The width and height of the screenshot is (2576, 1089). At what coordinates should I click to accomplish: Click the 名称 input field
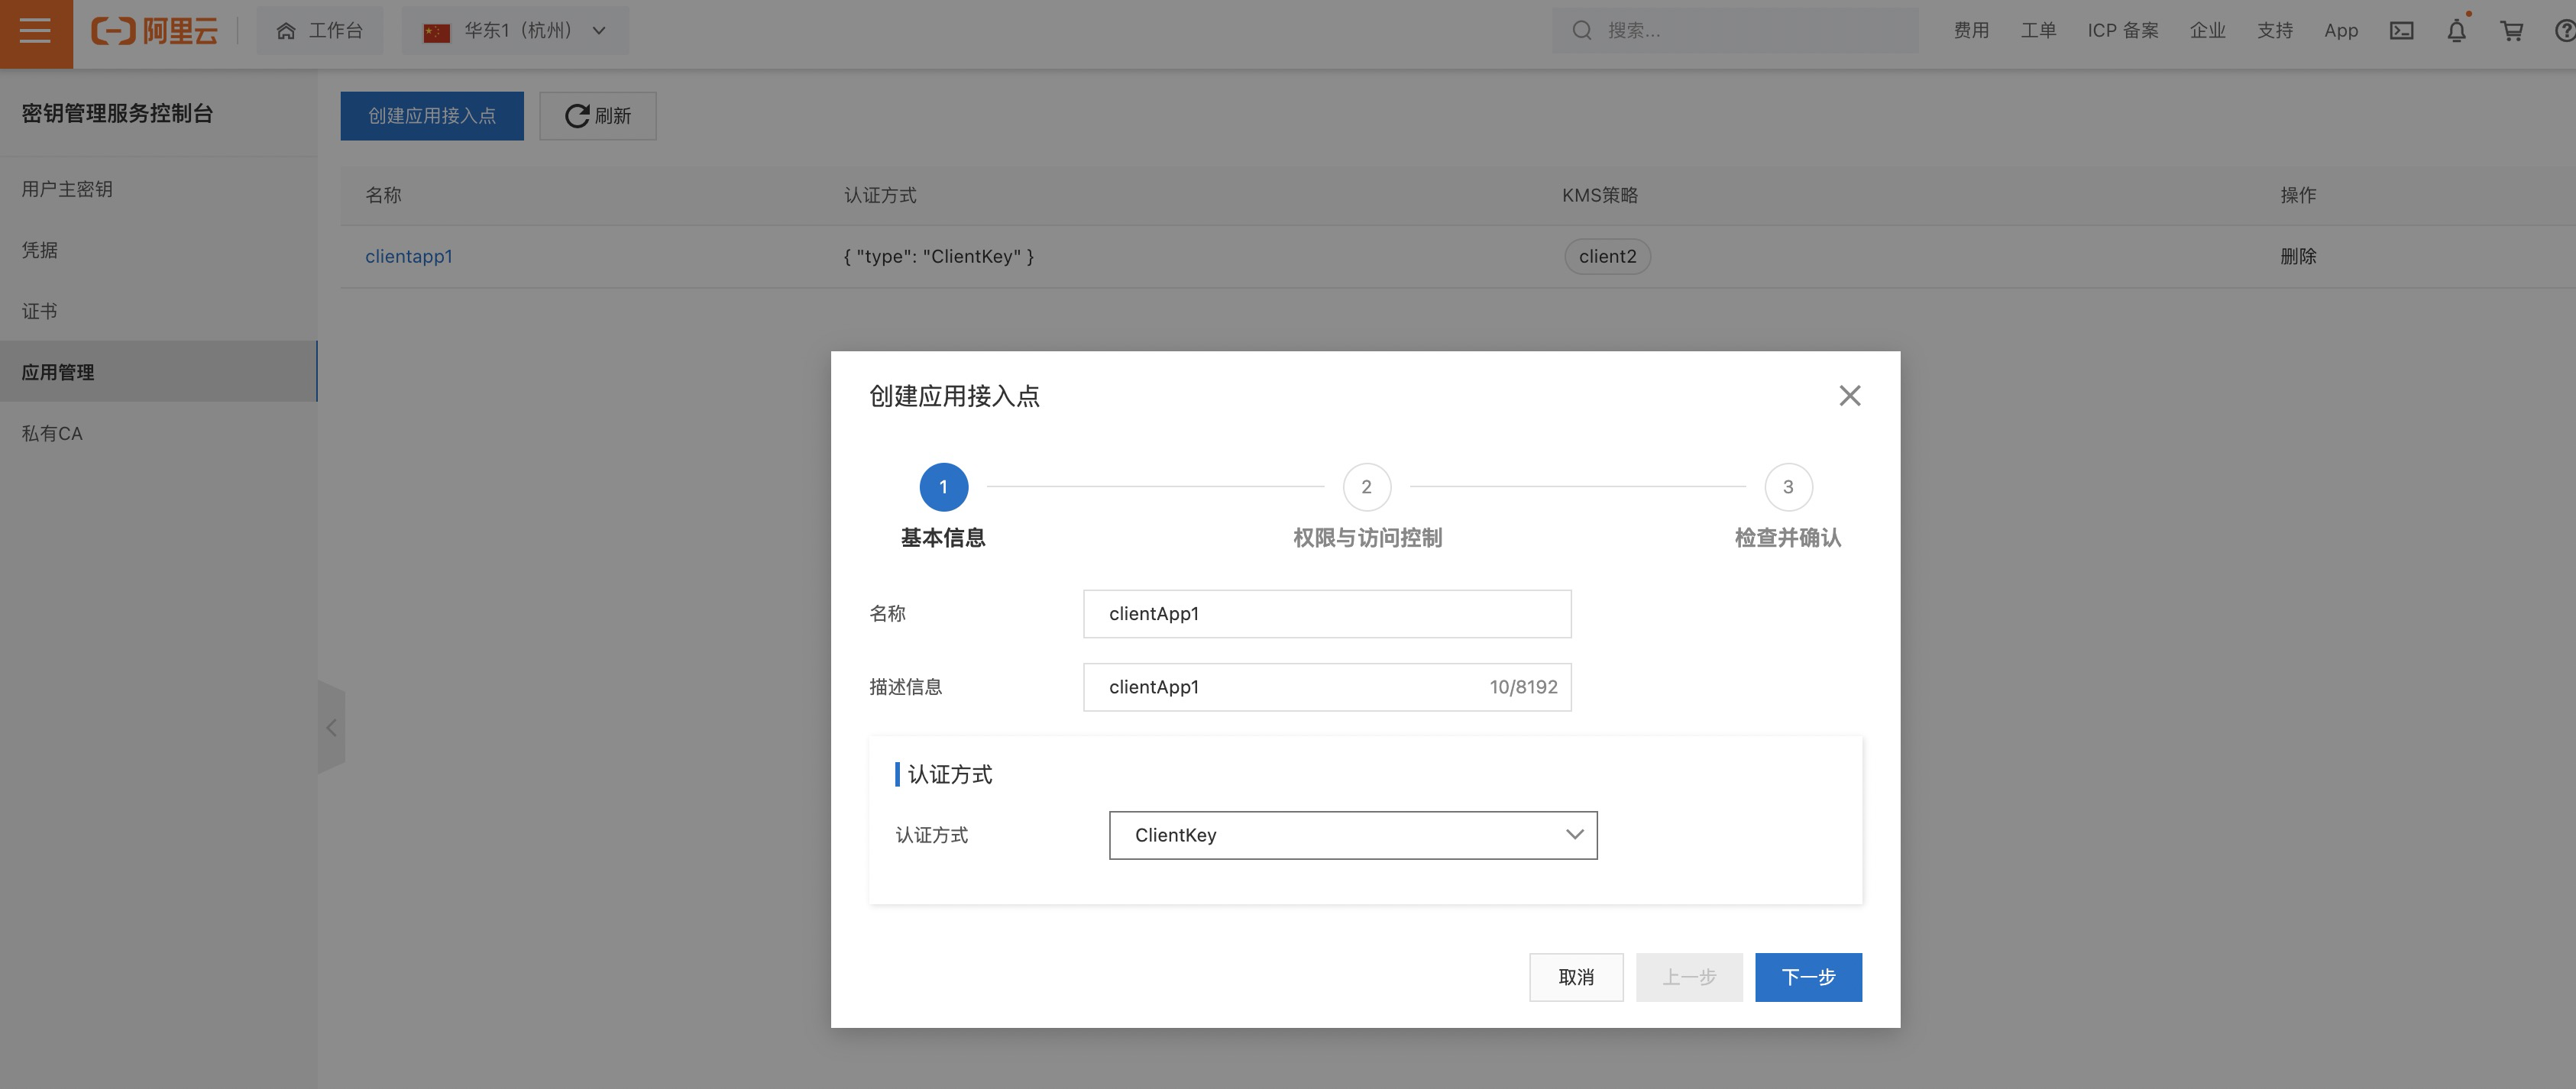tap(1326, 614)
